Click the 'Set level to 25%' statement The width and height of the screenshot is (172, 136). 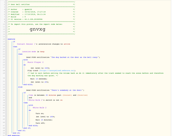[40, 82]
